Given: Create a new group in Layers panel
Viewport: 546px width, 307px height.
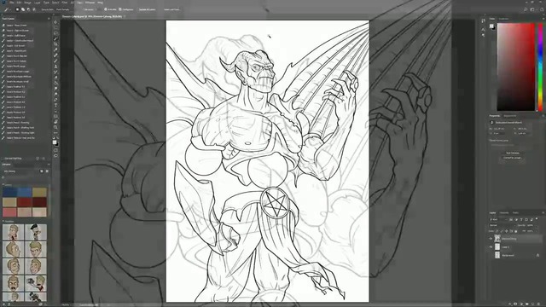Looking at the screenshot, I should pyautogui.click(x=527, y=304).
